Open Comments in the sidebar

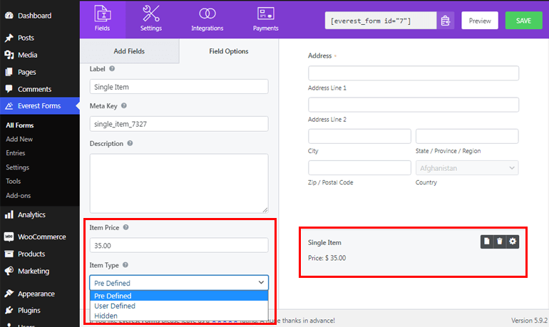(34, 89)
